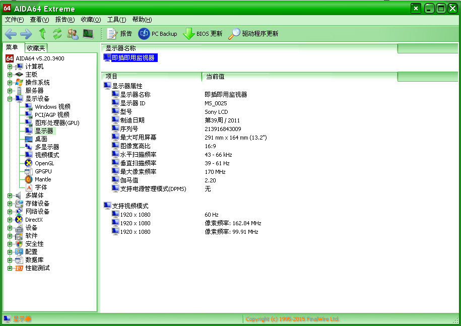Click the GPGPU icon in tree

(29, 171)
